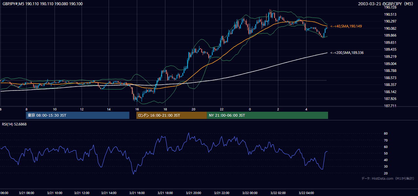The height and width of the screenshot is (196, 418).
Task: Click price axis value 190.728
Action: [x=390, y=7]
